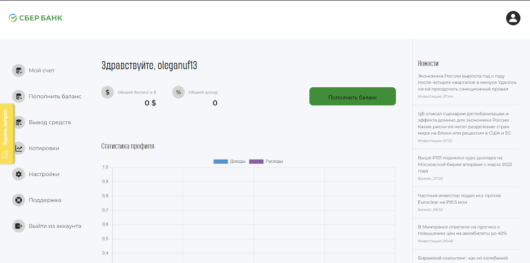Click 'Общий доход' label
Image resolution: width=530 pixels, height=263 pixels.
click(x=203, y=92)
